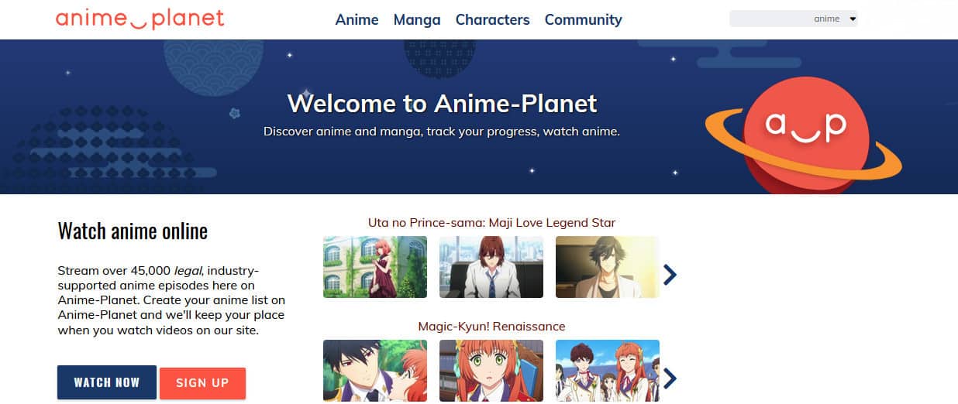Click the red a_p planet mascot icon
Screen dimensions: 958x404
[x=804, y=137]
